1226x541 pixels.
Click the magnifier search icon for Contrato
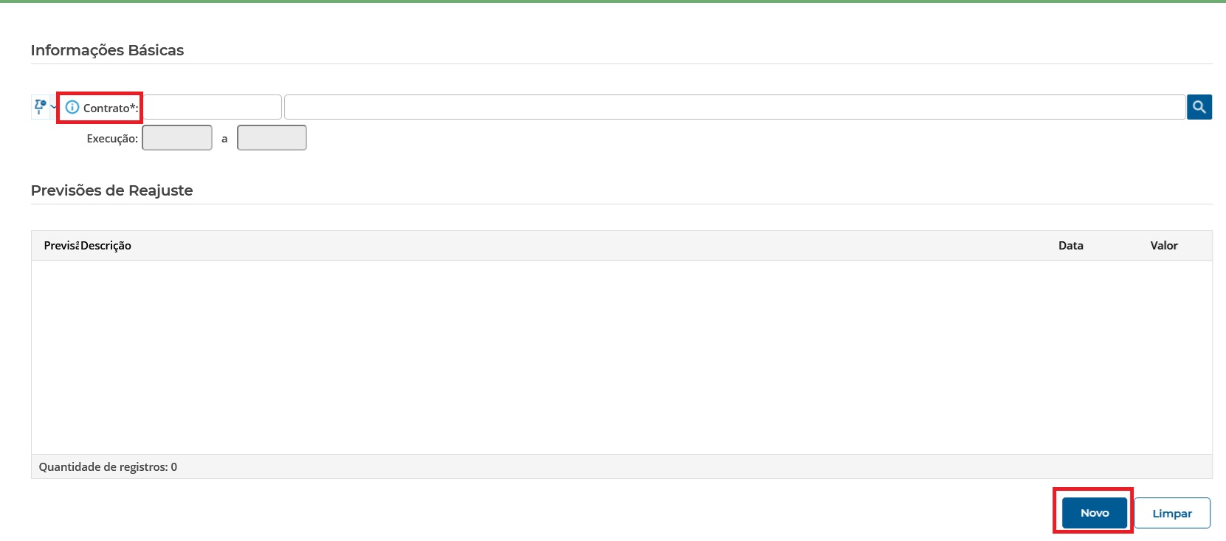coord(1199,107)
